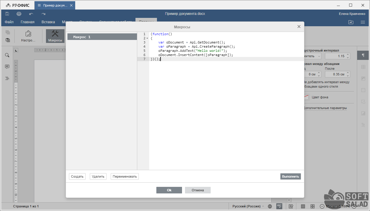
Task: Toggle track changes in status bar
Action: [x=291, y=206]
